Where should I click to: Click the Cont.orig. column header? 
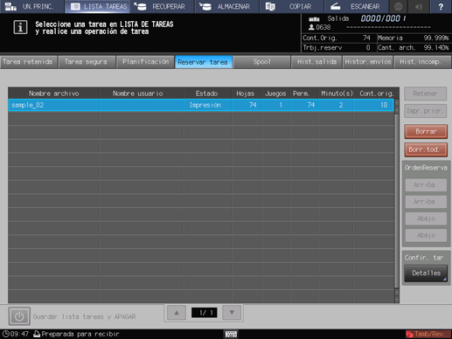pos(376,93)
